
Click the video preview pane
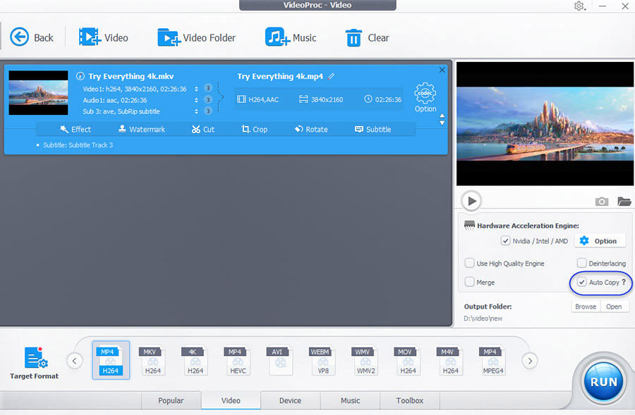545,124
